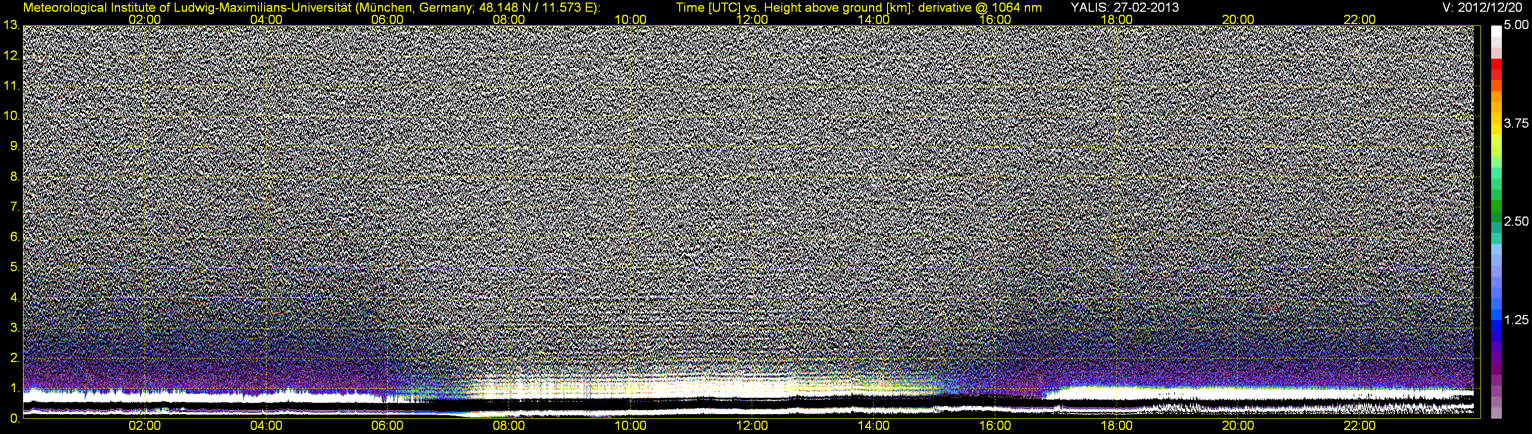Click the coordinates '48.148 N / 11.573 E' text
Image resolution: width=1532 pixels, height=434 pixels.
point(535,8)
